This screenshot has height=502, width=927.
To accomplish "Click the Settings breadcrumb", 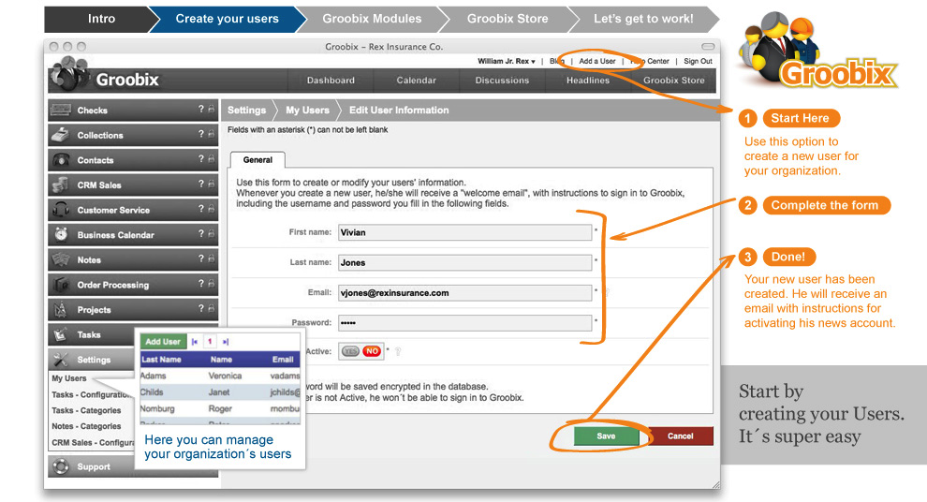I will tap(246, 110).
